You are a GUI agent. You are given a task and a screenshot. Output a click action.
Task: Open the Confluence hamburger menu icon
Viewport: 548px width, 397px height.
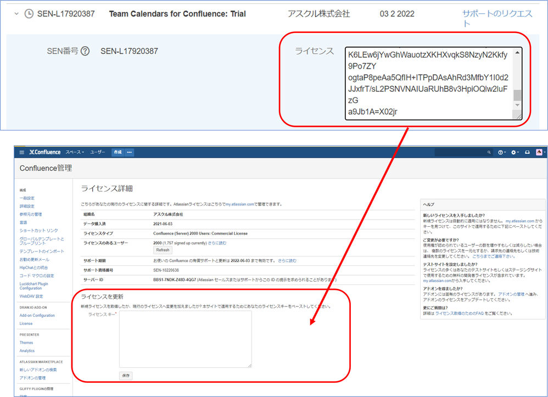click(21, 152)
